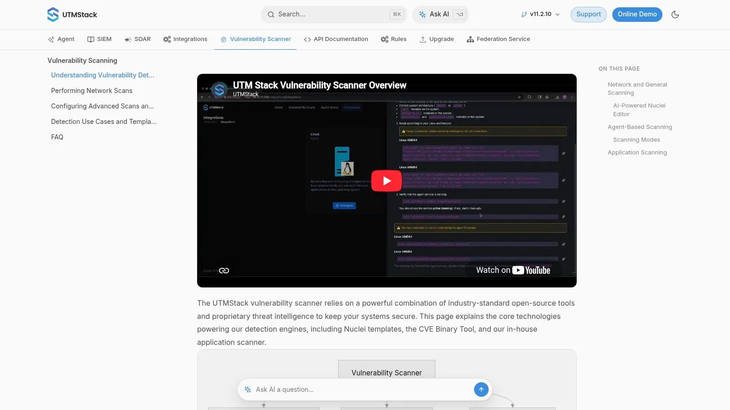This screenshot has width=730, height=410.
Task: Open the Online Demo
Action: click(637, 15)
